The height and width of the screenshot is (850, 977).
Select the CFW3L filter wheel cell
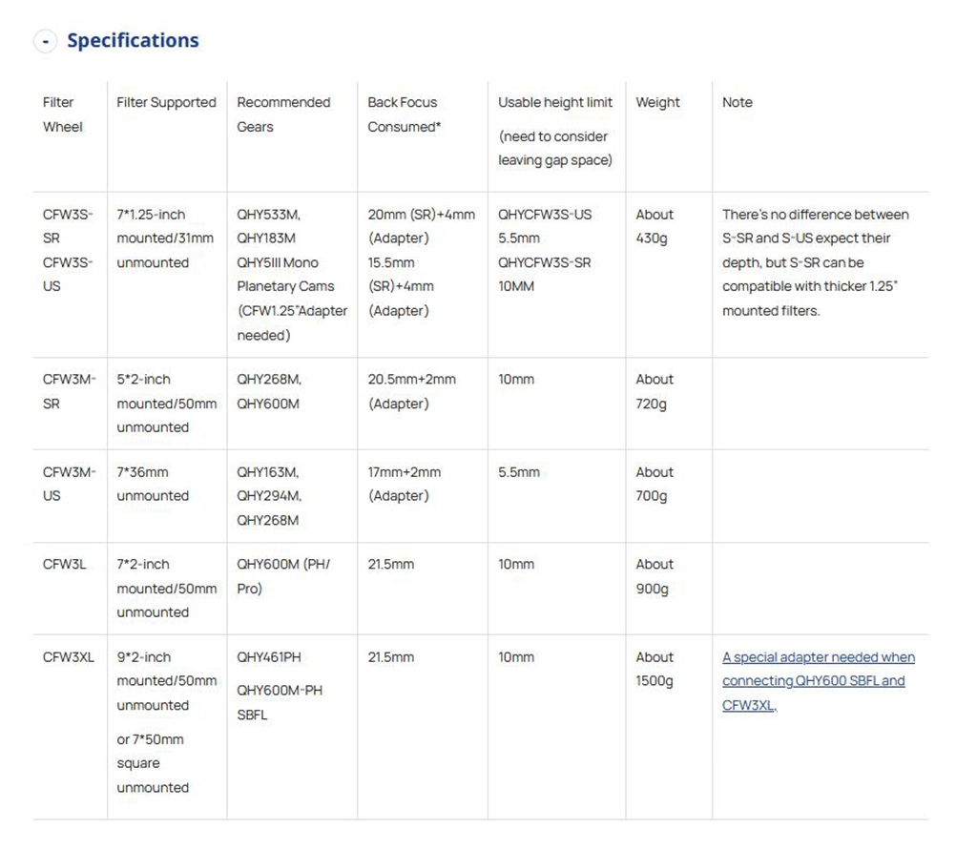(65, 564)
